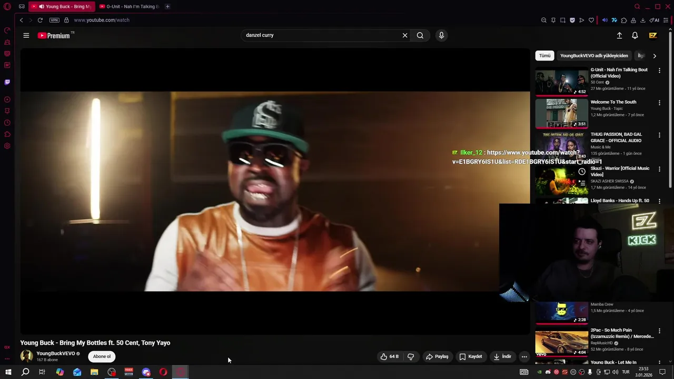Like the video (64 B)
Screen dimensions: 674x379
pos(389,356)
